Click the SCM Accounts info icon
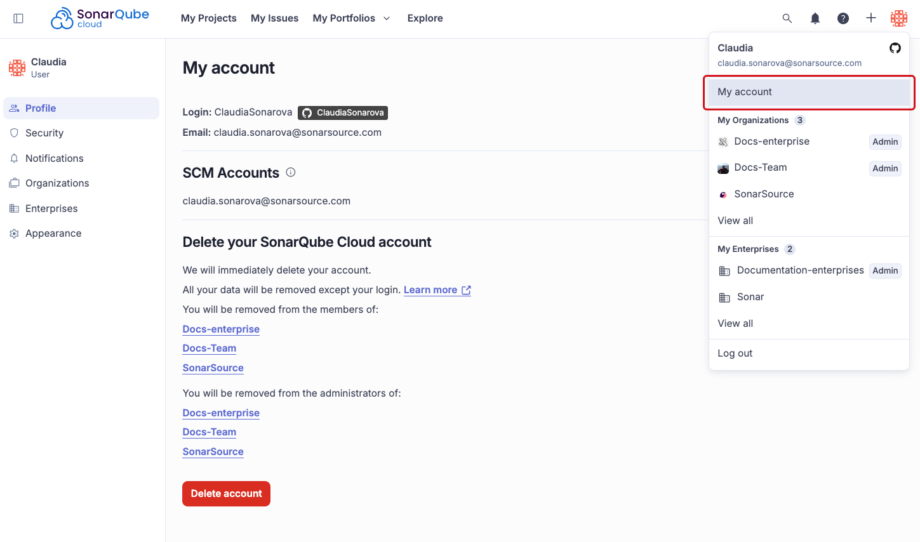Image resolution: width=920 pixels, height=542 pixels. pyautogui.click(x=291, y=172)
